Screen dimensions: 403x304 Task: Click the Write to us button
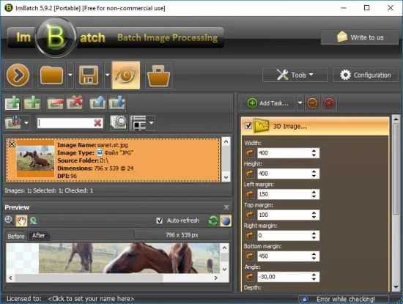pyautogui.click(x=360, y=37)
